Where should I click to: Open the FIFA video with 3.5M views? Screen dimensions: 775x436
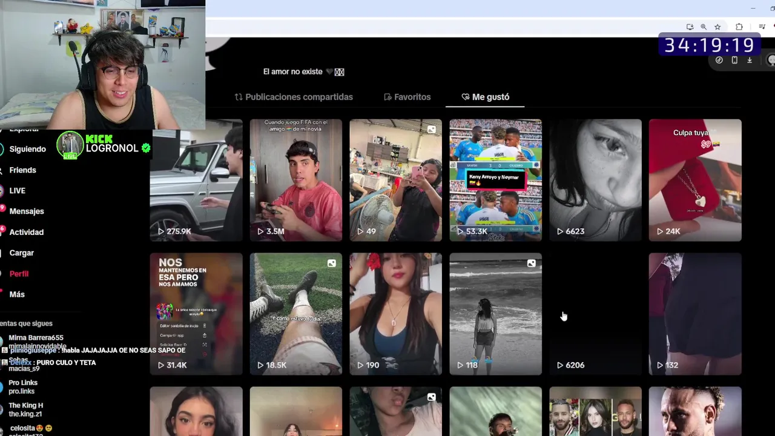296,180
